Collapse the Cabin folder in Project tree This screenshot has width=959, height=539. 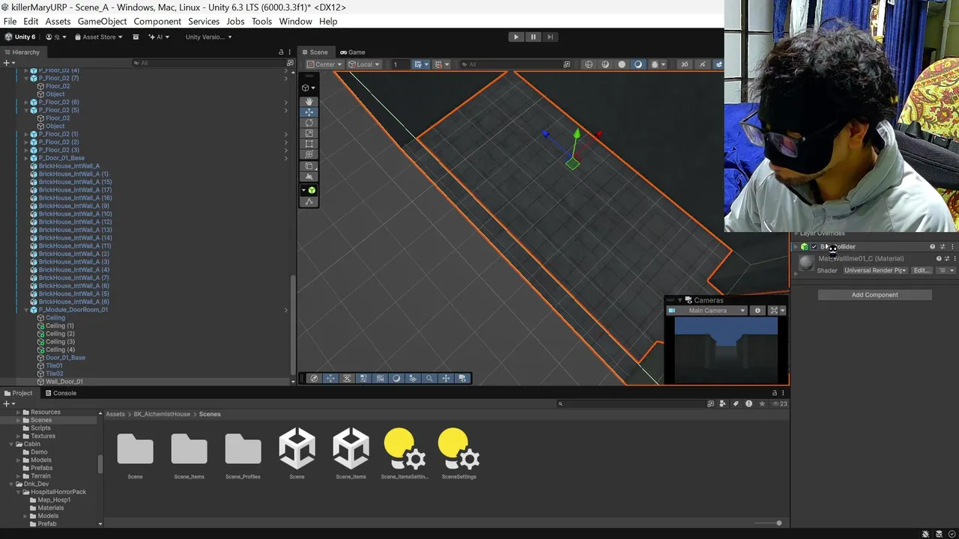[12, 444]
